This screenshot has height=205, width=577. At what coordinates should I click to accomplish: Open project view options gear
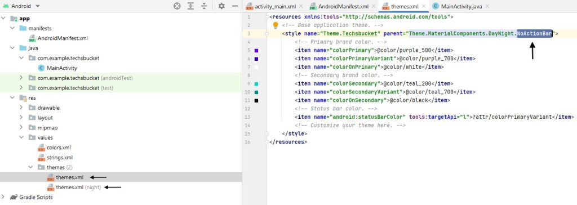tap(221, 6)
